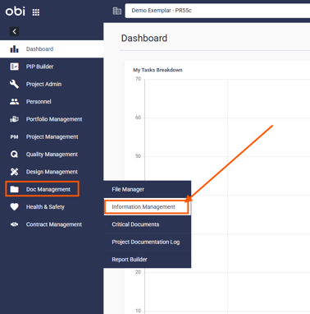
Task: Click the 70 axis label on chart
Action: tap(138, 79)
